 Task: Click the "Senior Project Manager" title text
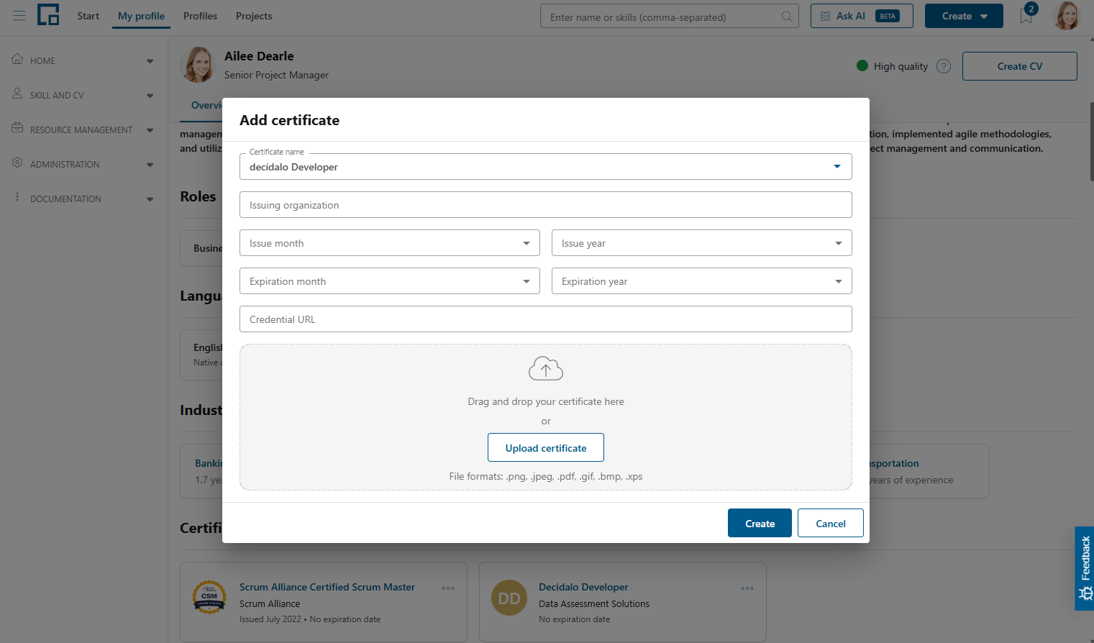pos(276,75)
